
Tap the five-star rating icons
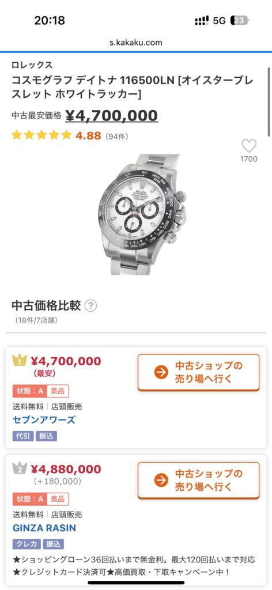pos(41,135)
